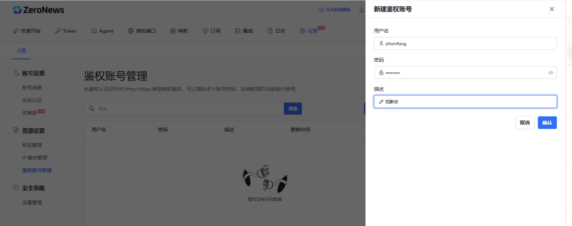Open the 域名端口 menu item
Viewport: 572px width, 226px height.
[141, 31]
